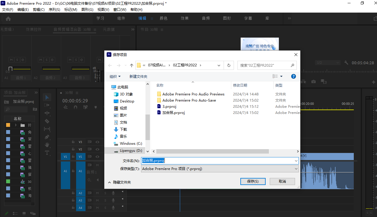
Task: Click the Home icon in the workspace bar
Action: point(8,18)
